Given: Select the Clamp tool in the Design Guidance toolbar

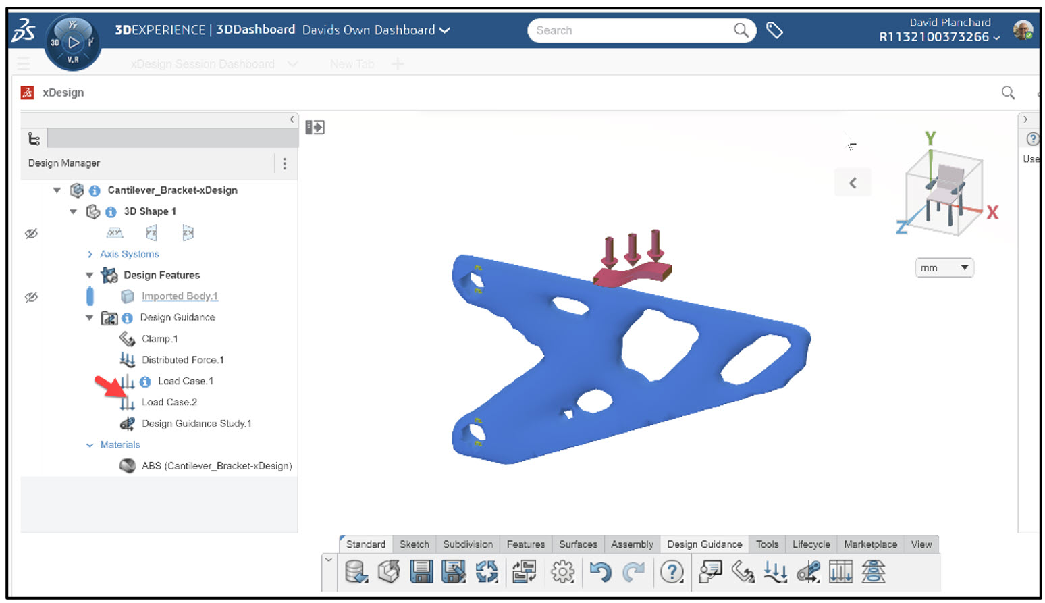Looking at the screenshot, I should (742, 571).
